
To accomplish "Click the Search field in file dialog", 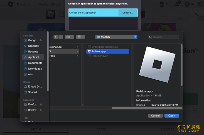I will (163, 37).
